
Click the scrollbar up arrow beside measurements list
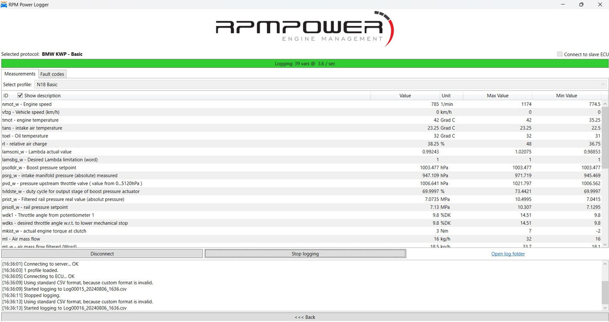pyautogui.click(x=605, y=104)
